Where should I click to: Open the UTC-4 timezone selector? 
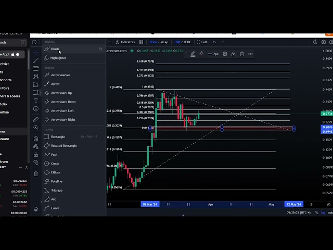click(x=298, y=213)
